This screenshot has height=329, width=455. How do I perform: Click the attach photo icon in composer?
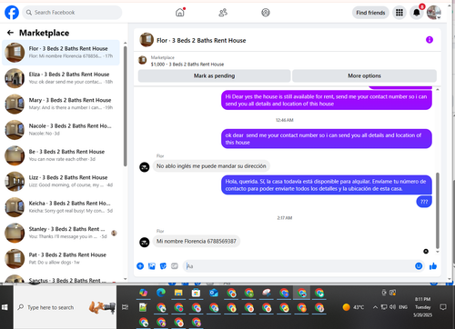click(152, 266)
